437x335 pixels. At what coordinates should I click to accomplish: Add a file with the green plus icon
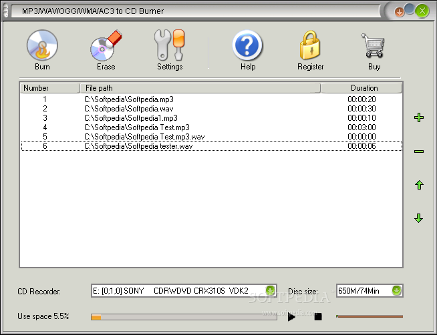pyautogui.click(x=419, y=117)
